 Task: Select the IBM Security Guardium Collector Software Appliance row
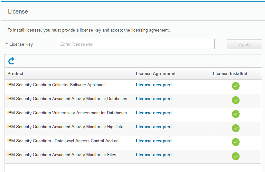(x=56, y=85)
